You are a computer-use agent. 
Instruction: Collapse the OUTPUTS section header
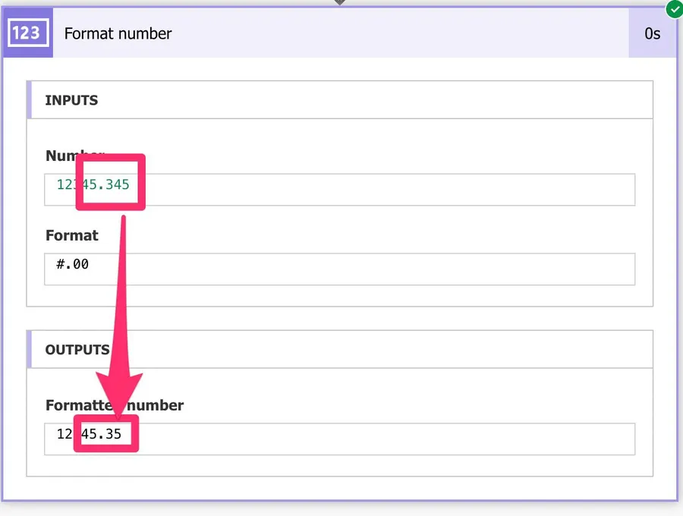coord(77,350)
